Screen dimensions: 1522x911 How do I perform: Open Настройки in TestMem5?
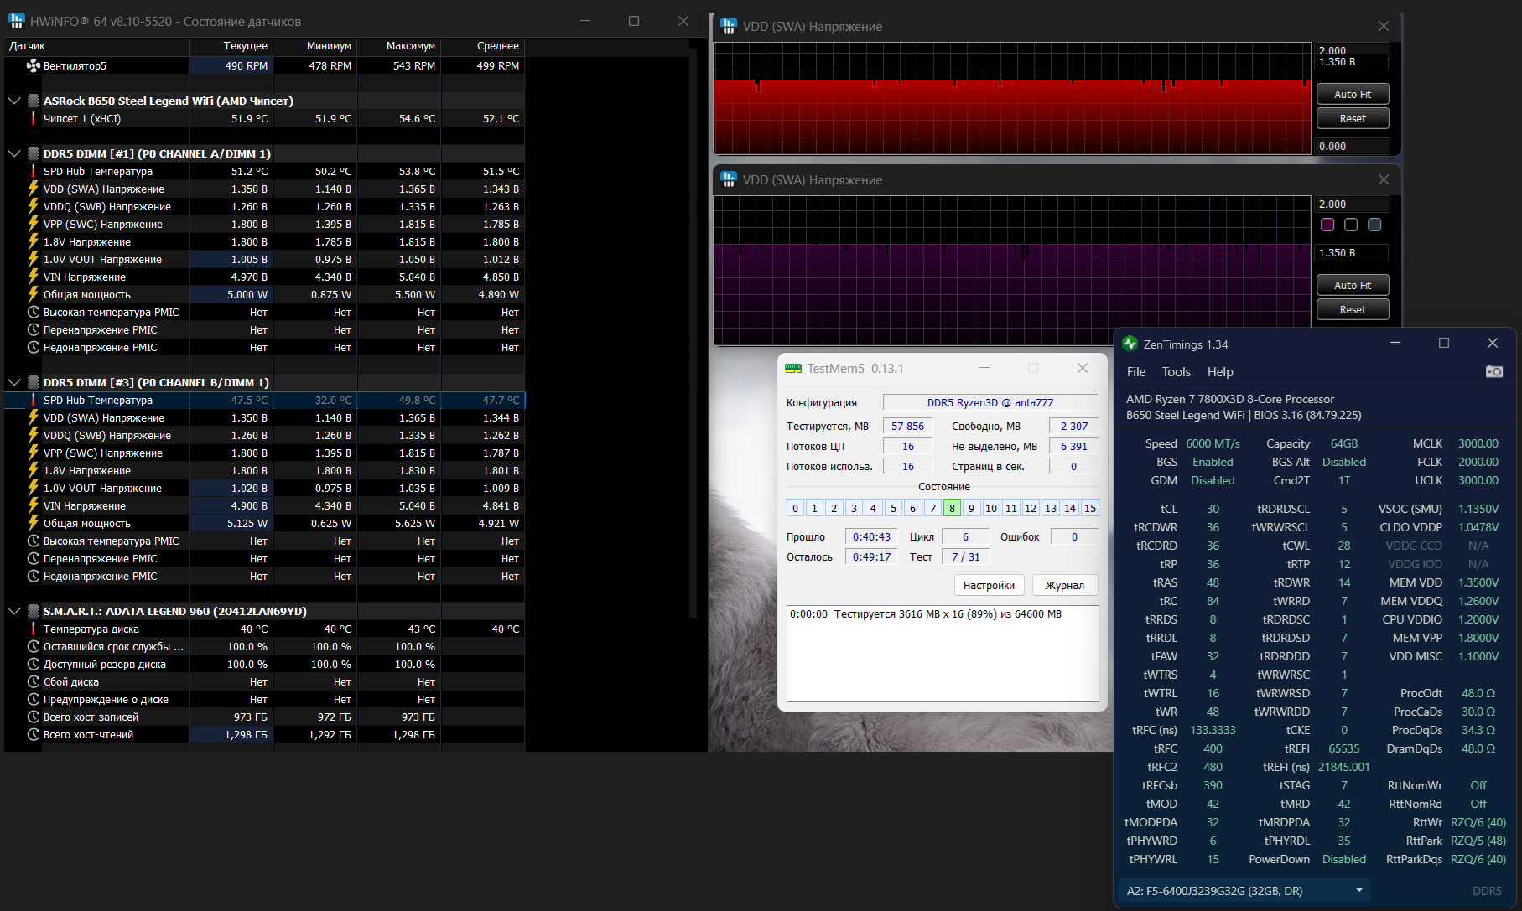click(989, 585)
